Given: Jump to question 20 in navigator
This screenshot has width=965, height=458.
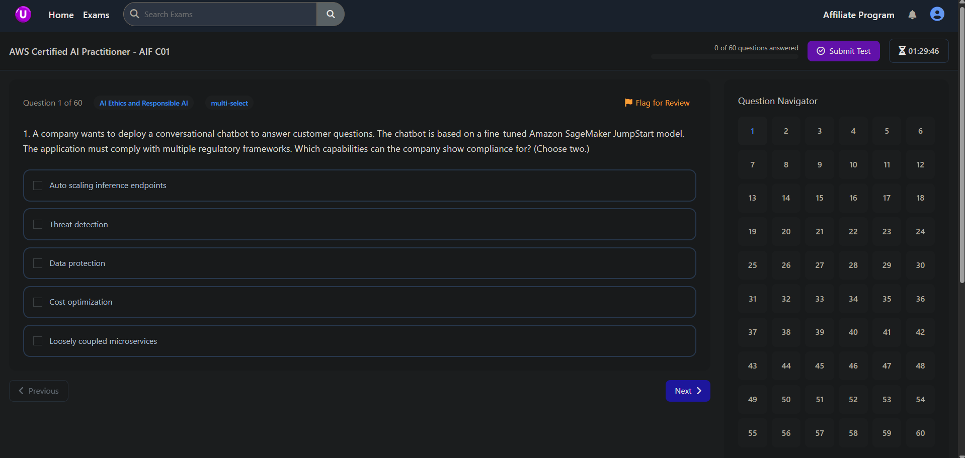Looking at the screenshot, I should pyautogui.click(x=786, y=231).
